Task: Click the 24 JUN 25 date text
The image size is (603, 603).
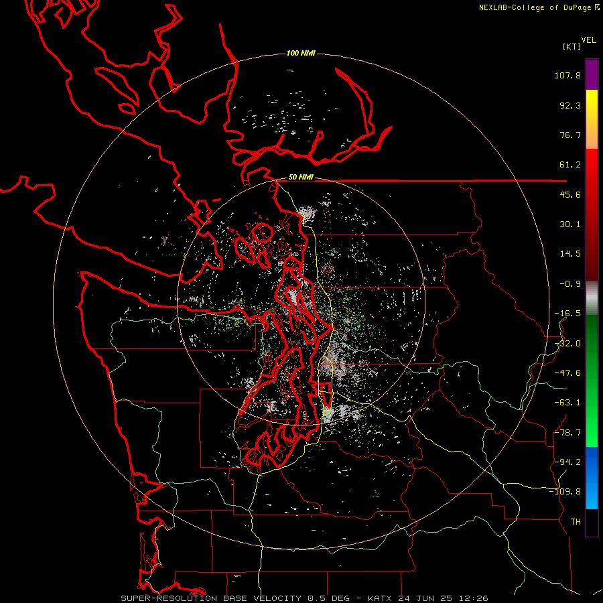Action: 427,598
